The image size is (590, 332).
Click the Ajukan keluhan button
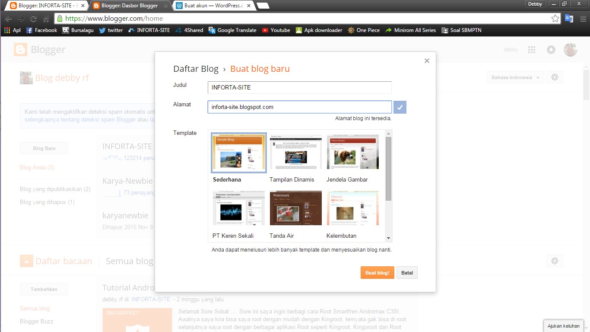pyautogui.click(x=563, y=326)
